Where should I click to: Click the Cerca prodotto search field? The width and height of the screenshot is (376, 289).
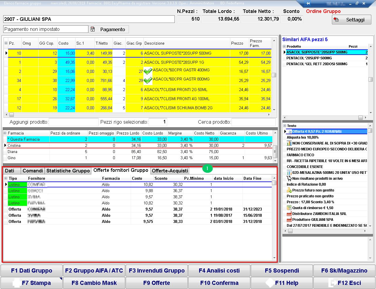(254, 122)
